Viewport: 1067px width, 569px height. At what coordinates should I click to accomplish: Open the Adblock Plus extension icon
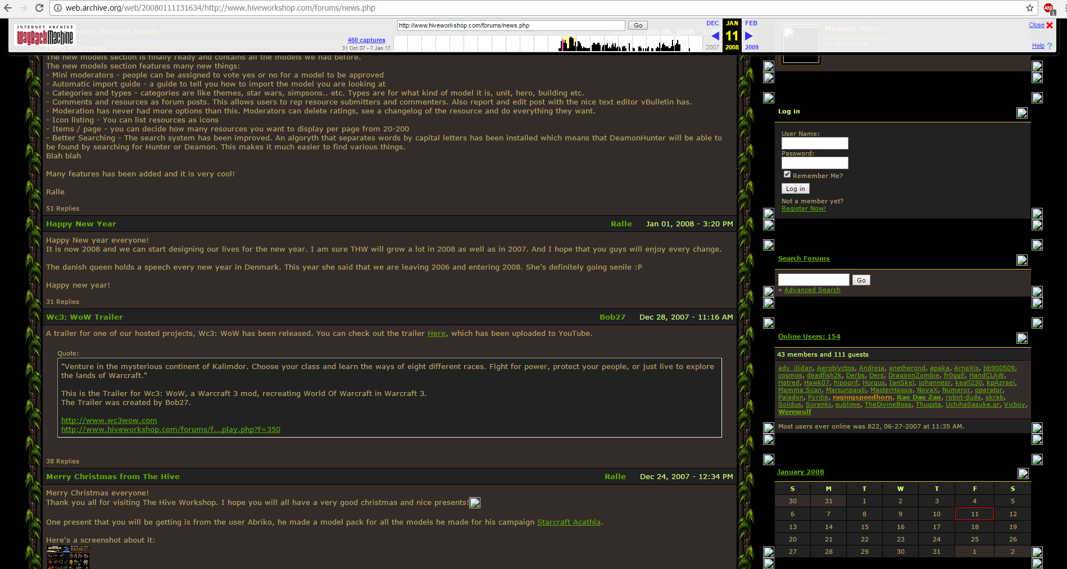click(x=1048, y=8)
